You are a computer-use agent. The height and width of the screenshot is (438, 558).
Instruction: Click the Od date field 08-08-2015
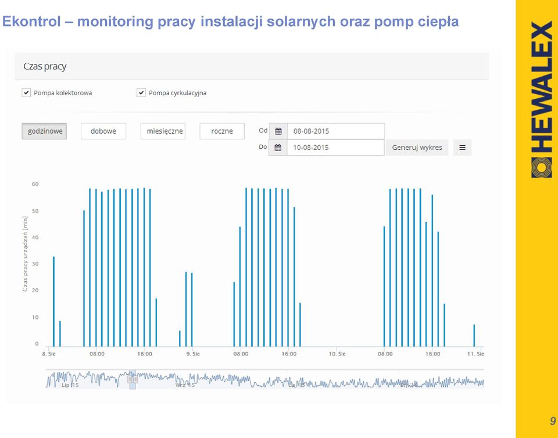pyautogui.click(x=336, y=131)
